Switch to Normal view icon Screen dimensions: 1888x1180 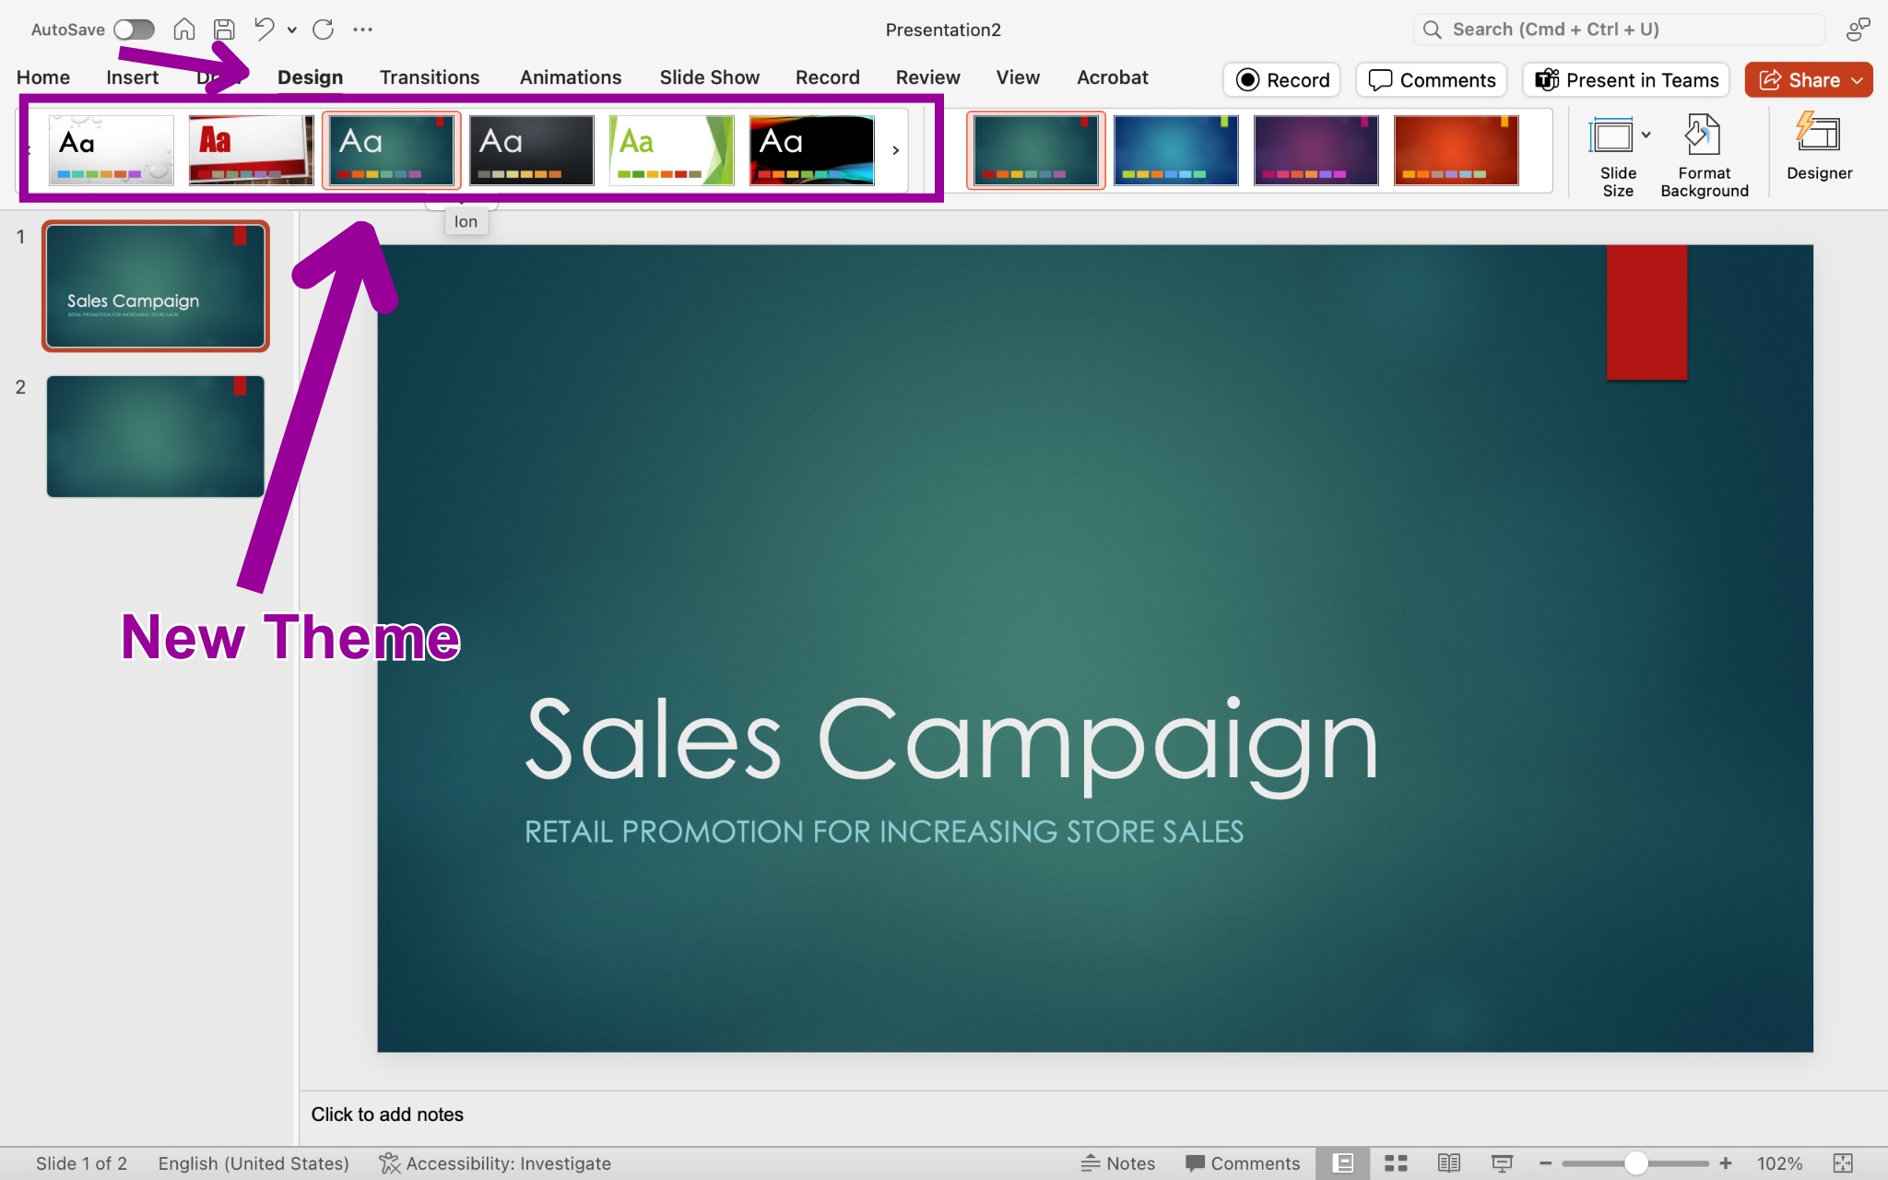pos(1343,1163)
